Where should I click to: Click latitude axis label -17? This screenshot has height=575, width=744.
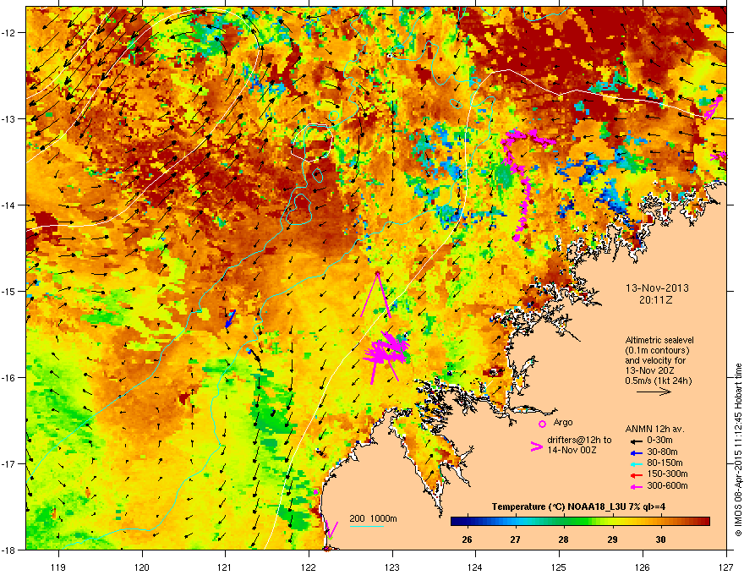[x=9, y=463]
